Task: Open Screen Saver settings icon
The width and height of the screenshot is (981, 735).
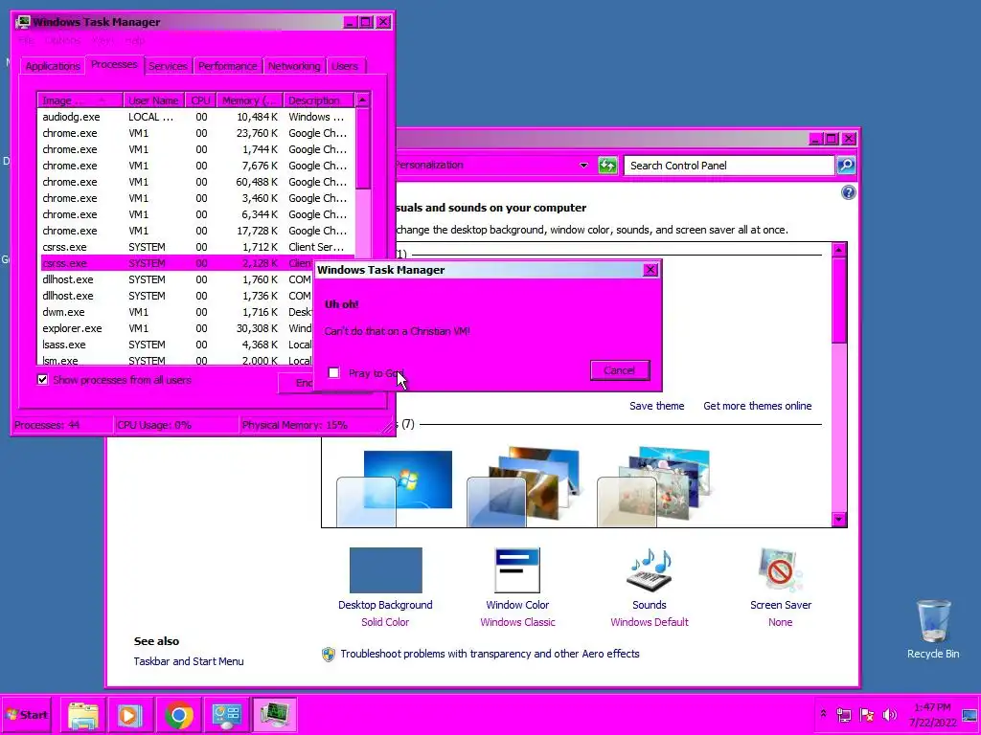Action: (780, 570)
